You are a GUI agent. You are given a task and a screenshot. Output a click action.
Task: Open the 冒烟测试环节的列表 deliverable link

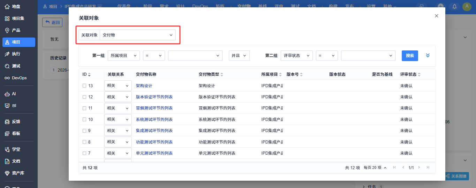pyautogui.click(x=154, y=108)
